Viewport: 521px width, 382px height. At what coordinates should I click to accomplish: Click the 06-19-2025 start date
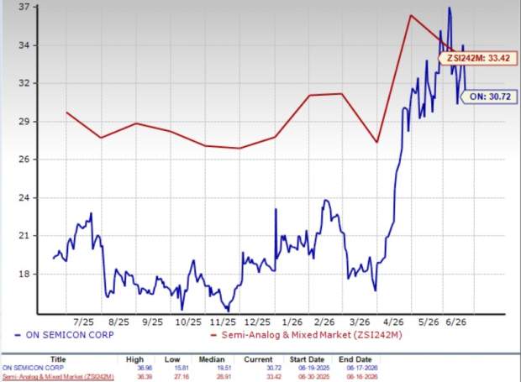(314, 368)
